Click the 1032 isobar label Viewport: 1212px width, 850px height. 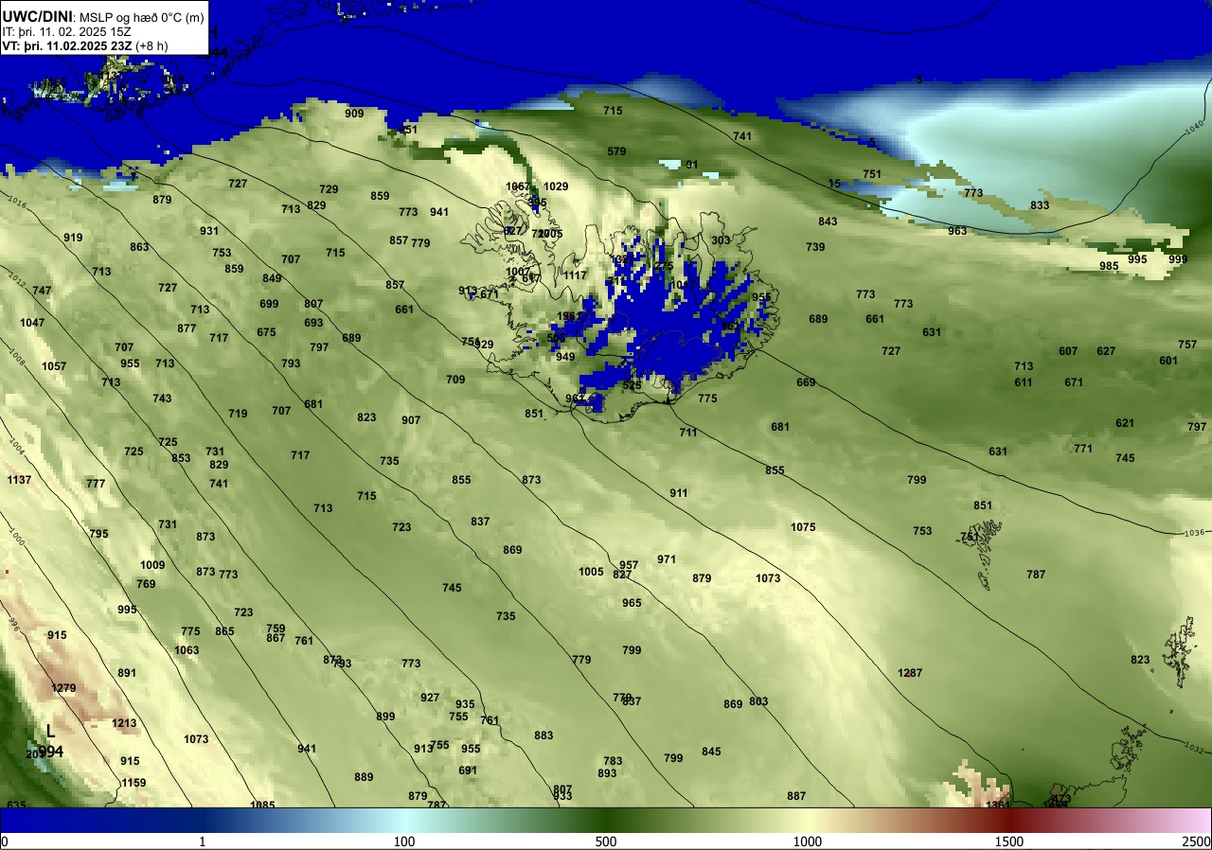click(x=1193, y=748)
